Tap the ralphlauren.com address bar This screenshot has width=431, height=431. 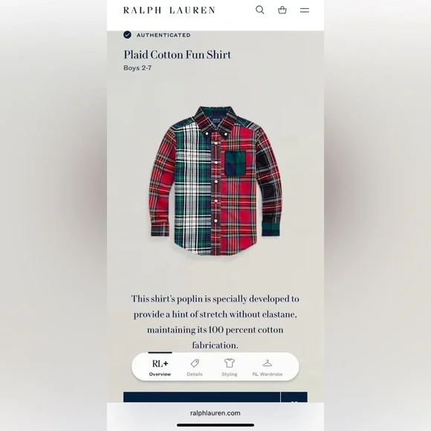pos(215,413)
